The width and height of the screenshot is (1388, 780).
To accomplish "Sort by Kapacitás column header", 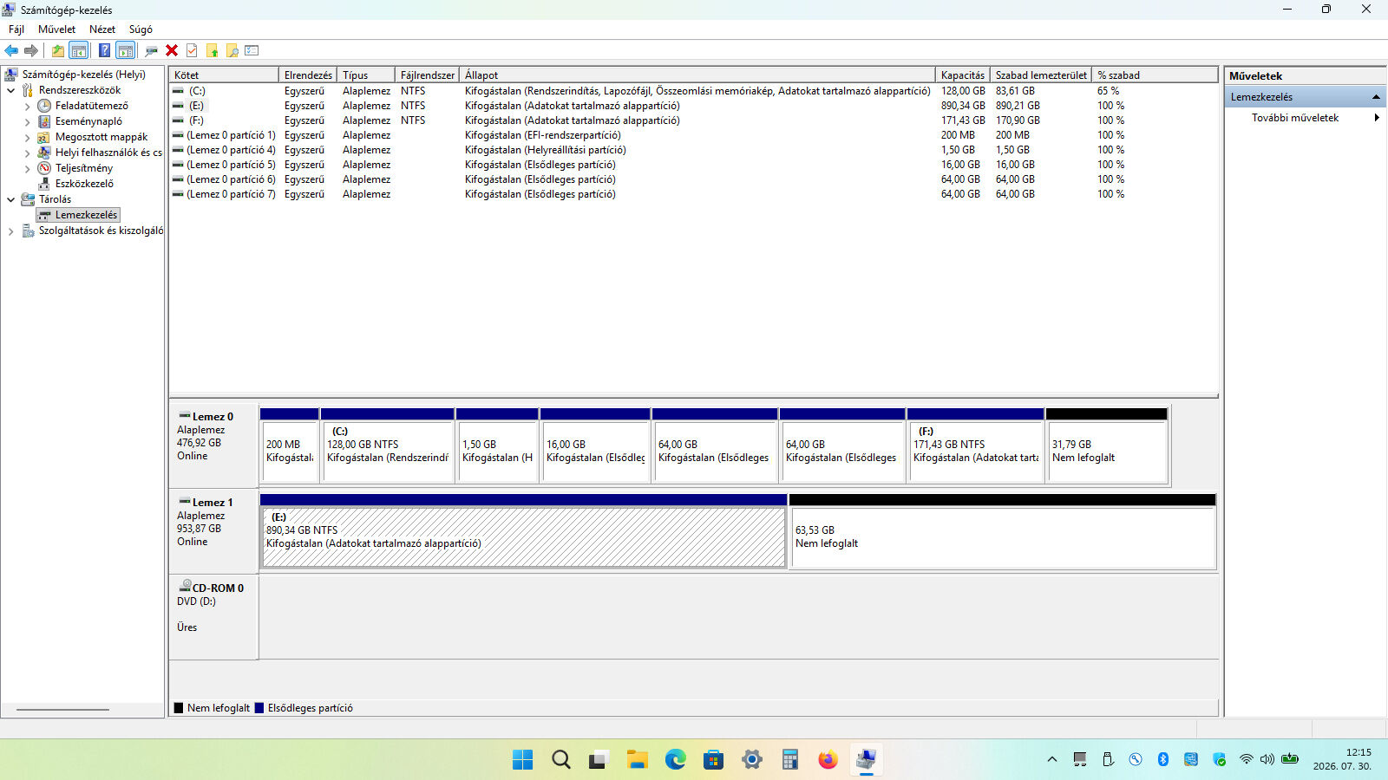I will (x=963, y=75).
